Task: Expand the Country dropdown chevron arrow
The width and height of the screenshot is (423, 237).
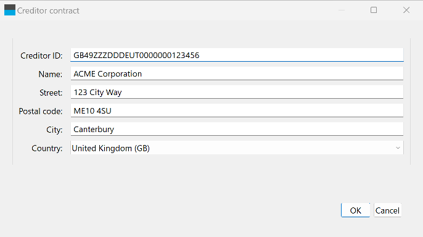Action: 398,148
